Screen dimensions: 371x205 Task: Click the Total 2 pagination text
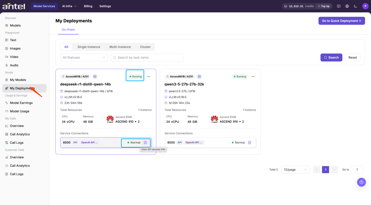click(x=273, y=170)
